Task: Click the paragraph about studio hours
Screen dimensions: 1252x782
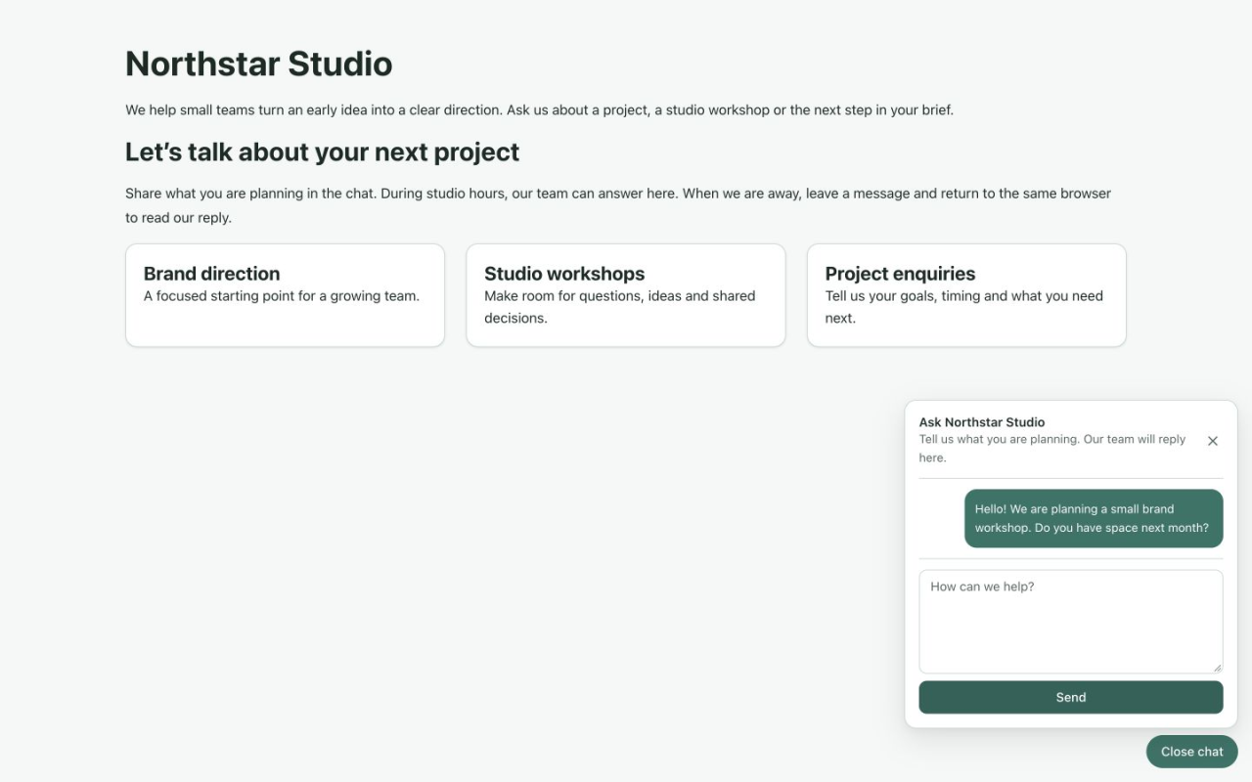Action: pos(618,205)
